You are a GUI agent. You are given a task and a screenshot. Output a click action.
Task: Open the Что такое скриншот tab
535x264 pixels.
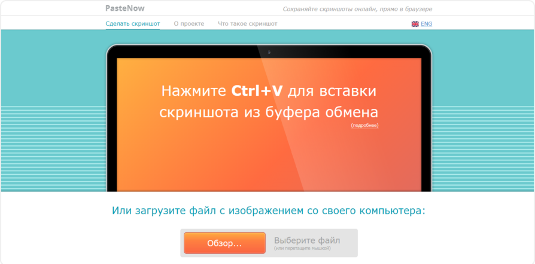247,24
